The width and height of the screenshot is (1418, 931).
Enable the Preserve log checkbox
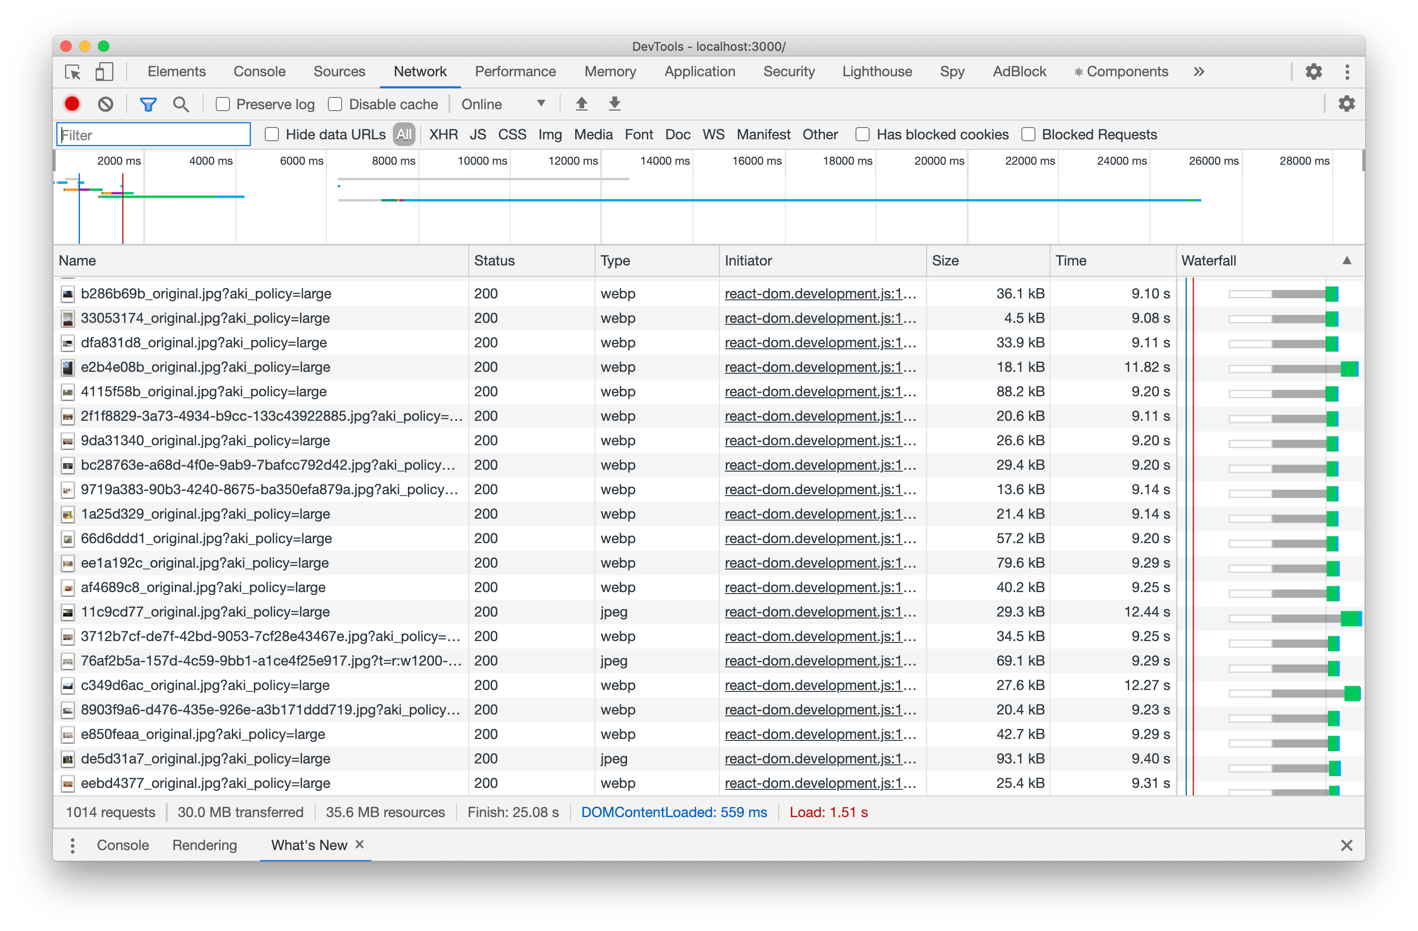click(x=223, y=104)
